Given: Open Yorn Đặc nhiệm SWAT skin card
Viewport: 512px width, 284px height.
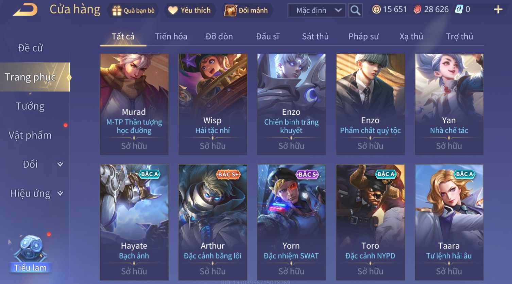Looking at the screenshot, I should [x=291, y=222].
